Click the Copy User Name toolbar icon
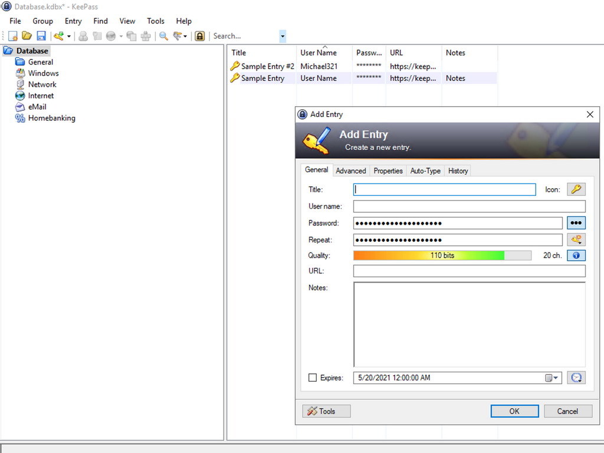The image size is (604, 453). point(83,36)
